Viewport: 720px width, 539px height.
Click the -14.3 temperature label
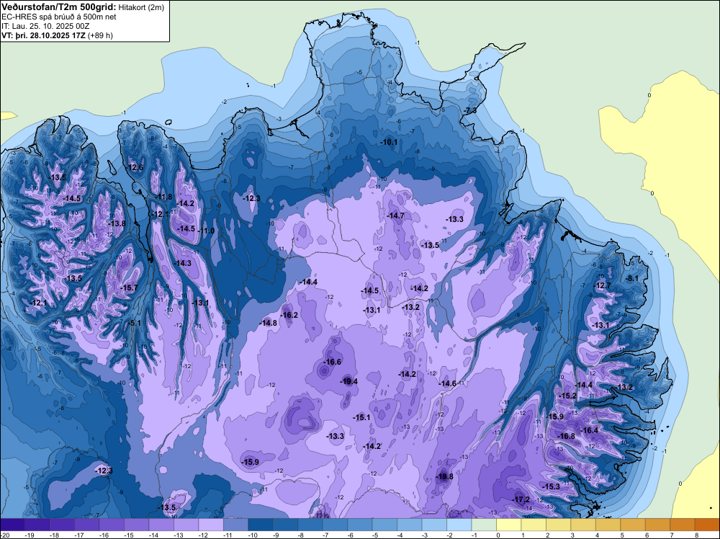pyautogui.click(x=183, y=264)
